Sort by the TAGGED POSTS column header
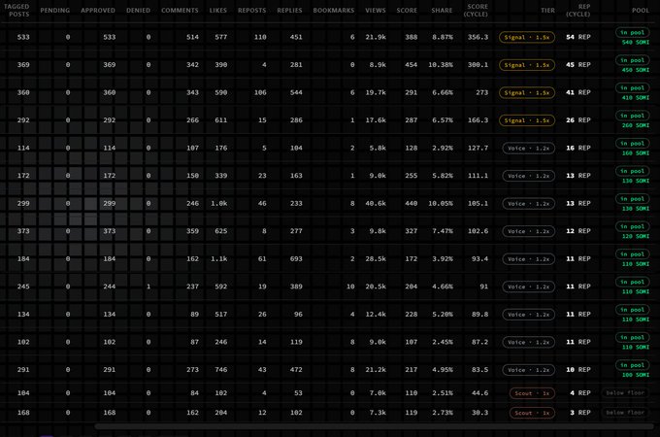The width and height of the screenshot is (660, 437). click(x=16, y=10)
